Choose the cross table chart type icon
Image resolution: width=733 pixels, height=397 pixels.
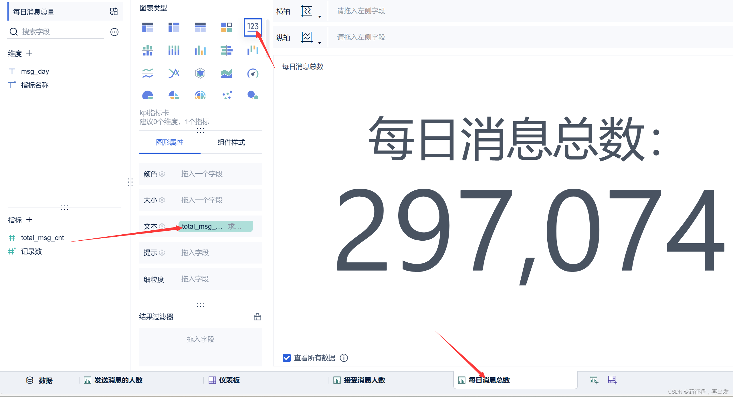(x=174, y=27)
